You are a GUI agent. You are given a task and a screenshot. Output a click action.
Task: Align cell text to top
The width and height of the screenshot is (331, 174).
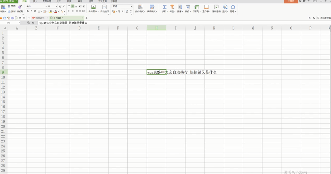click(69, 6)
